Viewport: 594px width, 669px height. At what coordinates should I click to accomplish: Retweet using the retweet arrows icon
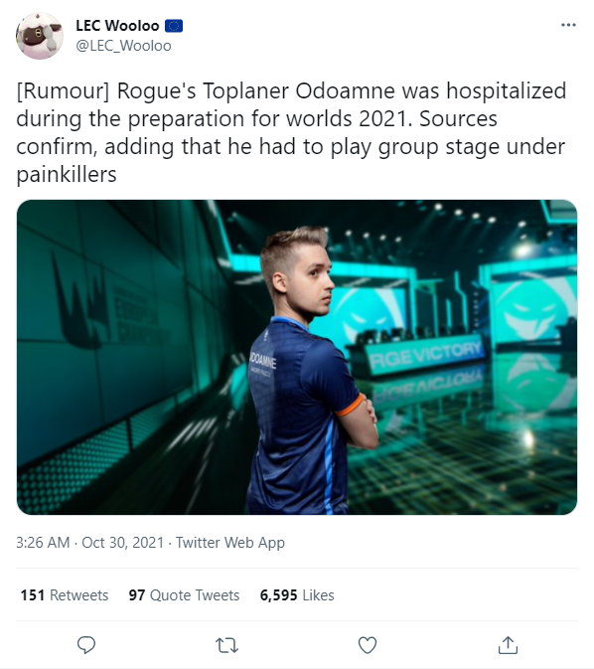coord(226,645)
